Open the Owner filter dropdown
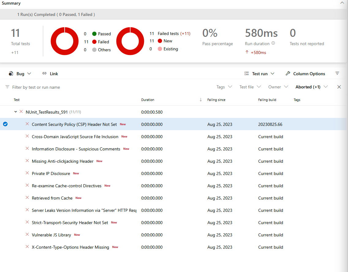 [278, 87]
